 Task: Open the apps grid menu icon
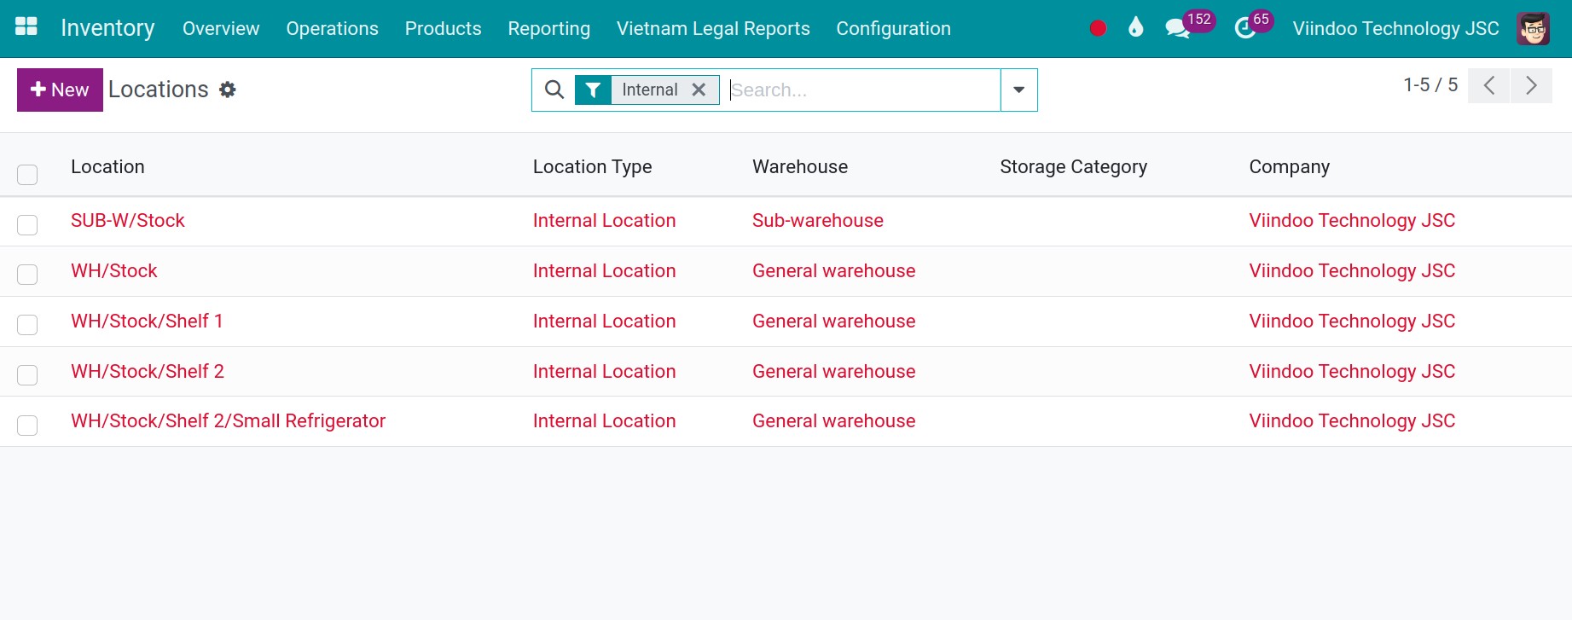26,26
